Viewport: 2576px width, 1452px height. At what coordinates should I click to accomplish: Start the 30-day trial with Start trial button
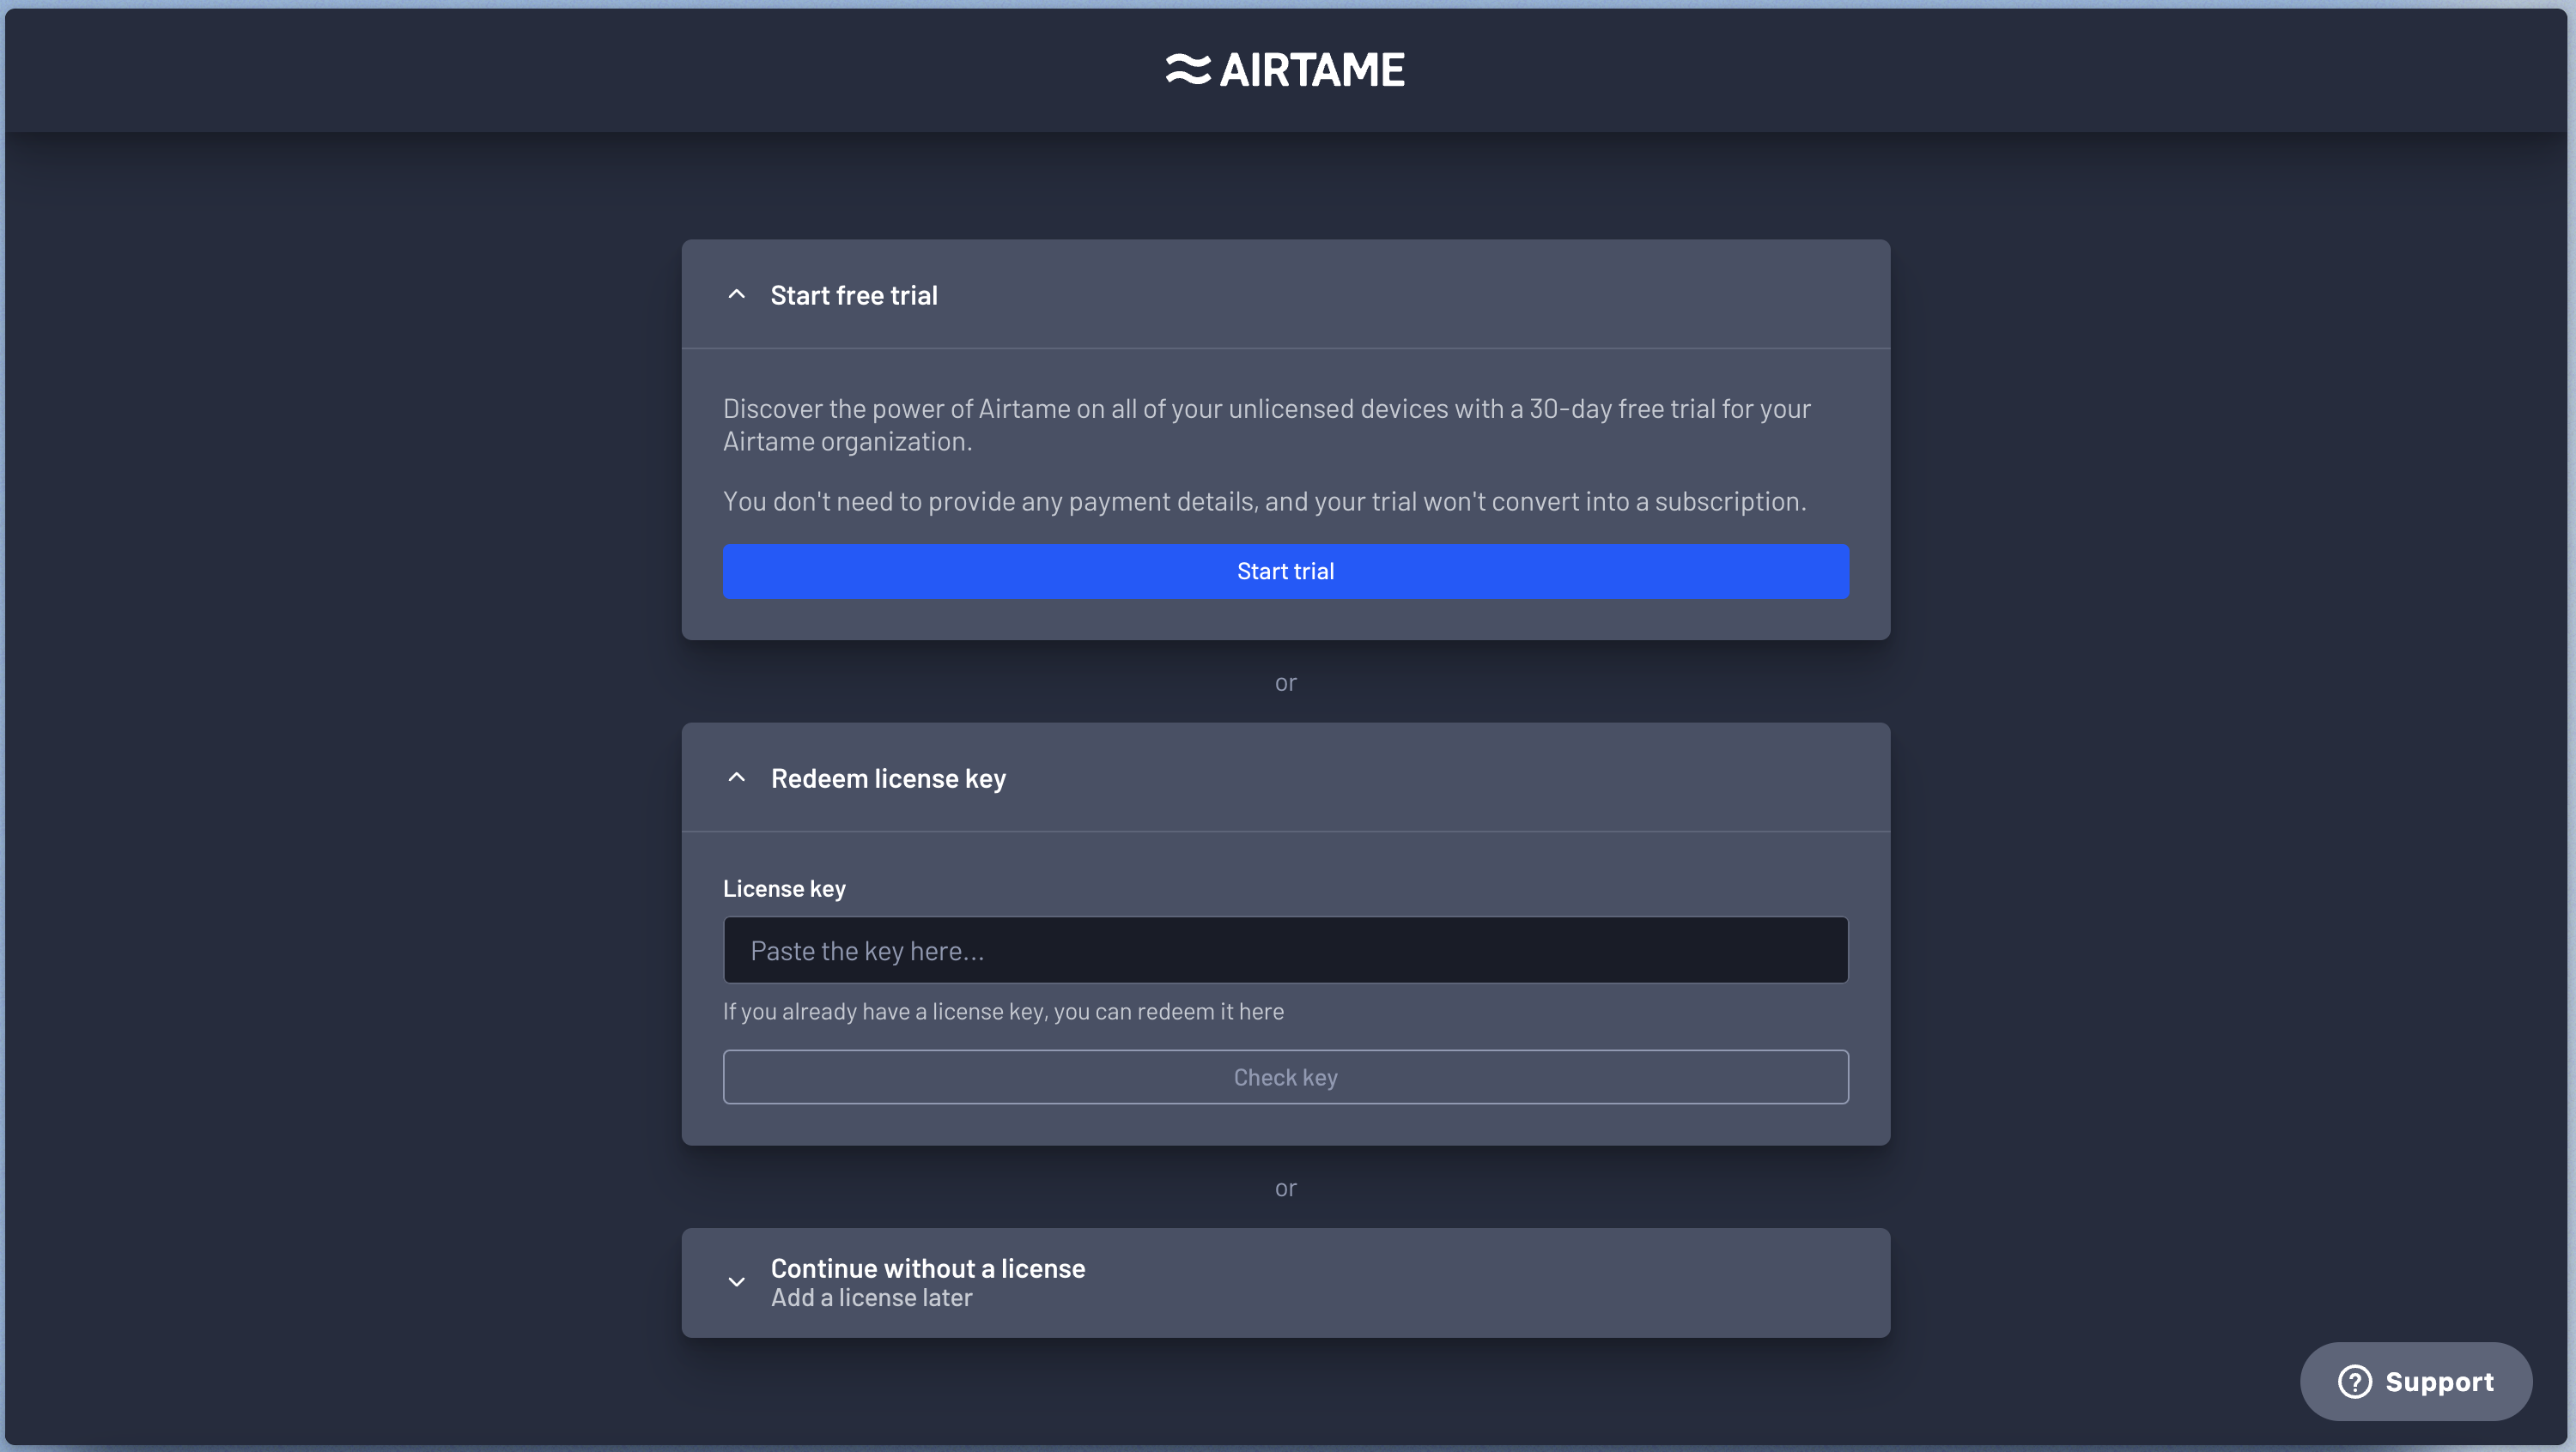point(1286,572)
